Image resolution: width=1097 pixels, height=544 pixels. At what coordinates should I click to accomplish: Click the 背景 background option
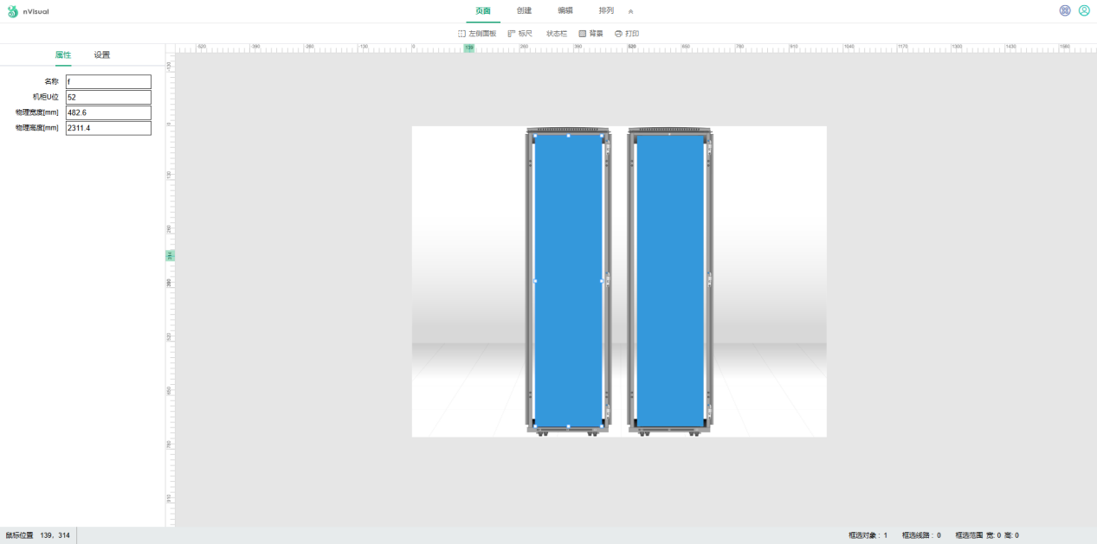click(x=590, y=34)
